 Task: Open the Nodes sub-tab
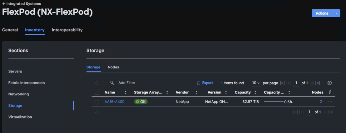click(113, 67)
